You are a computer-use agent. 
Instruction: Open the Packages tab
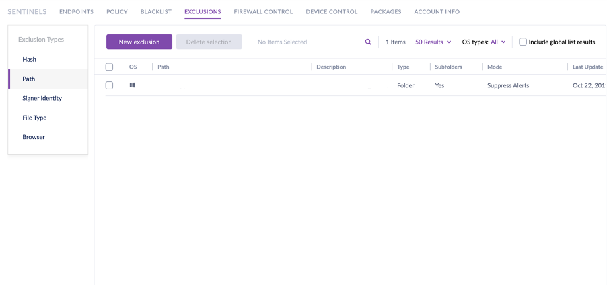point(386,11)
